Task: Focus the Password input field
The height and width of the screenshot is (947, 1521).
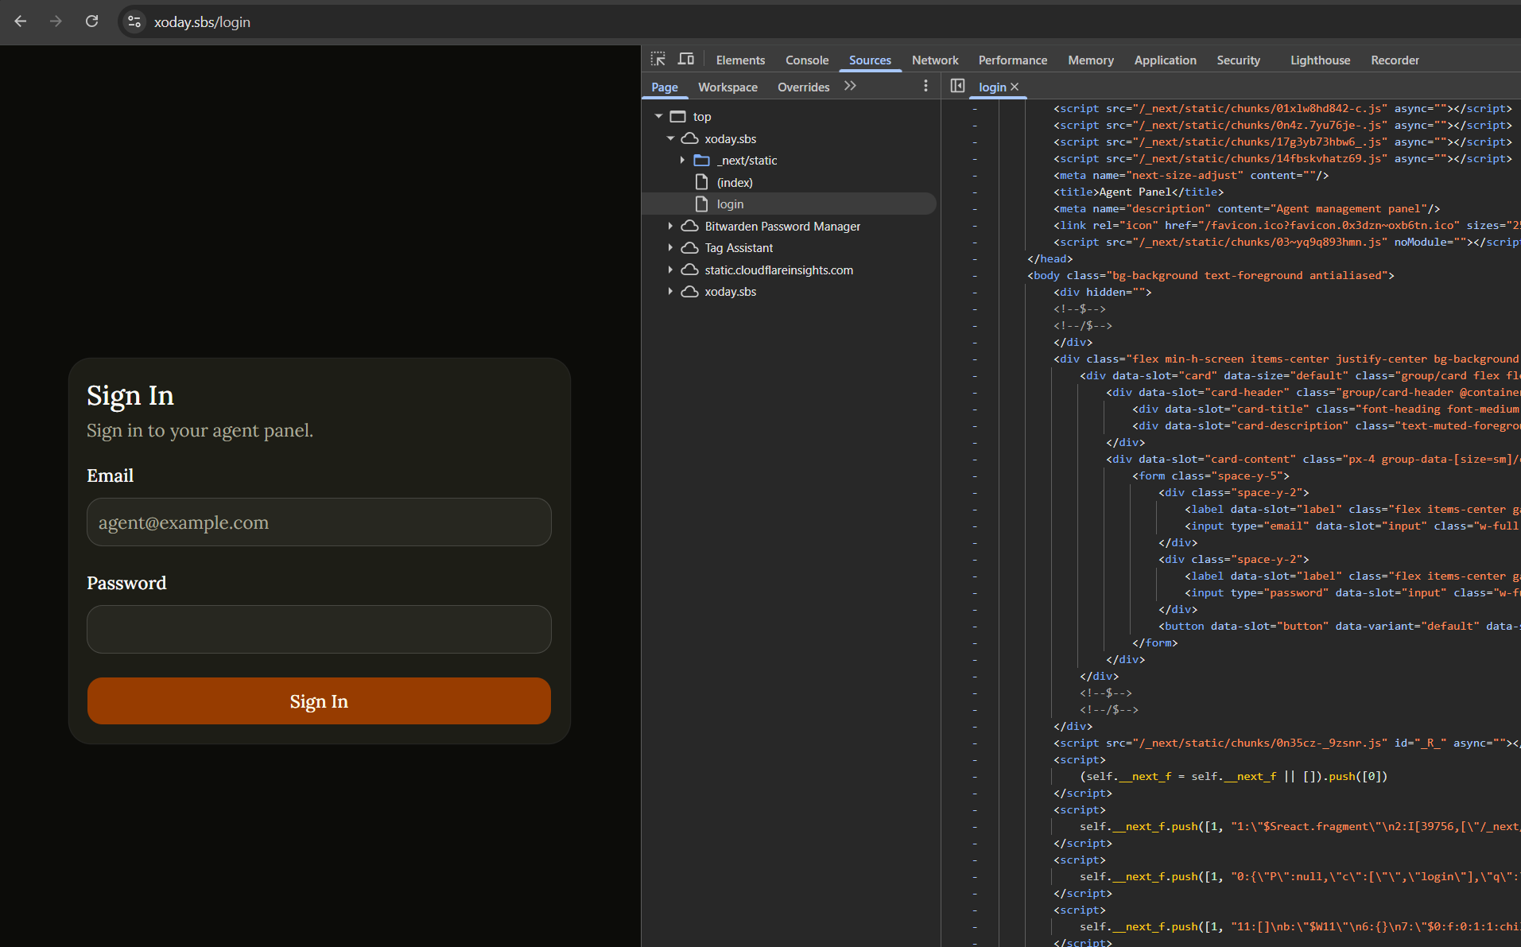Action: (x=319, y=630)
